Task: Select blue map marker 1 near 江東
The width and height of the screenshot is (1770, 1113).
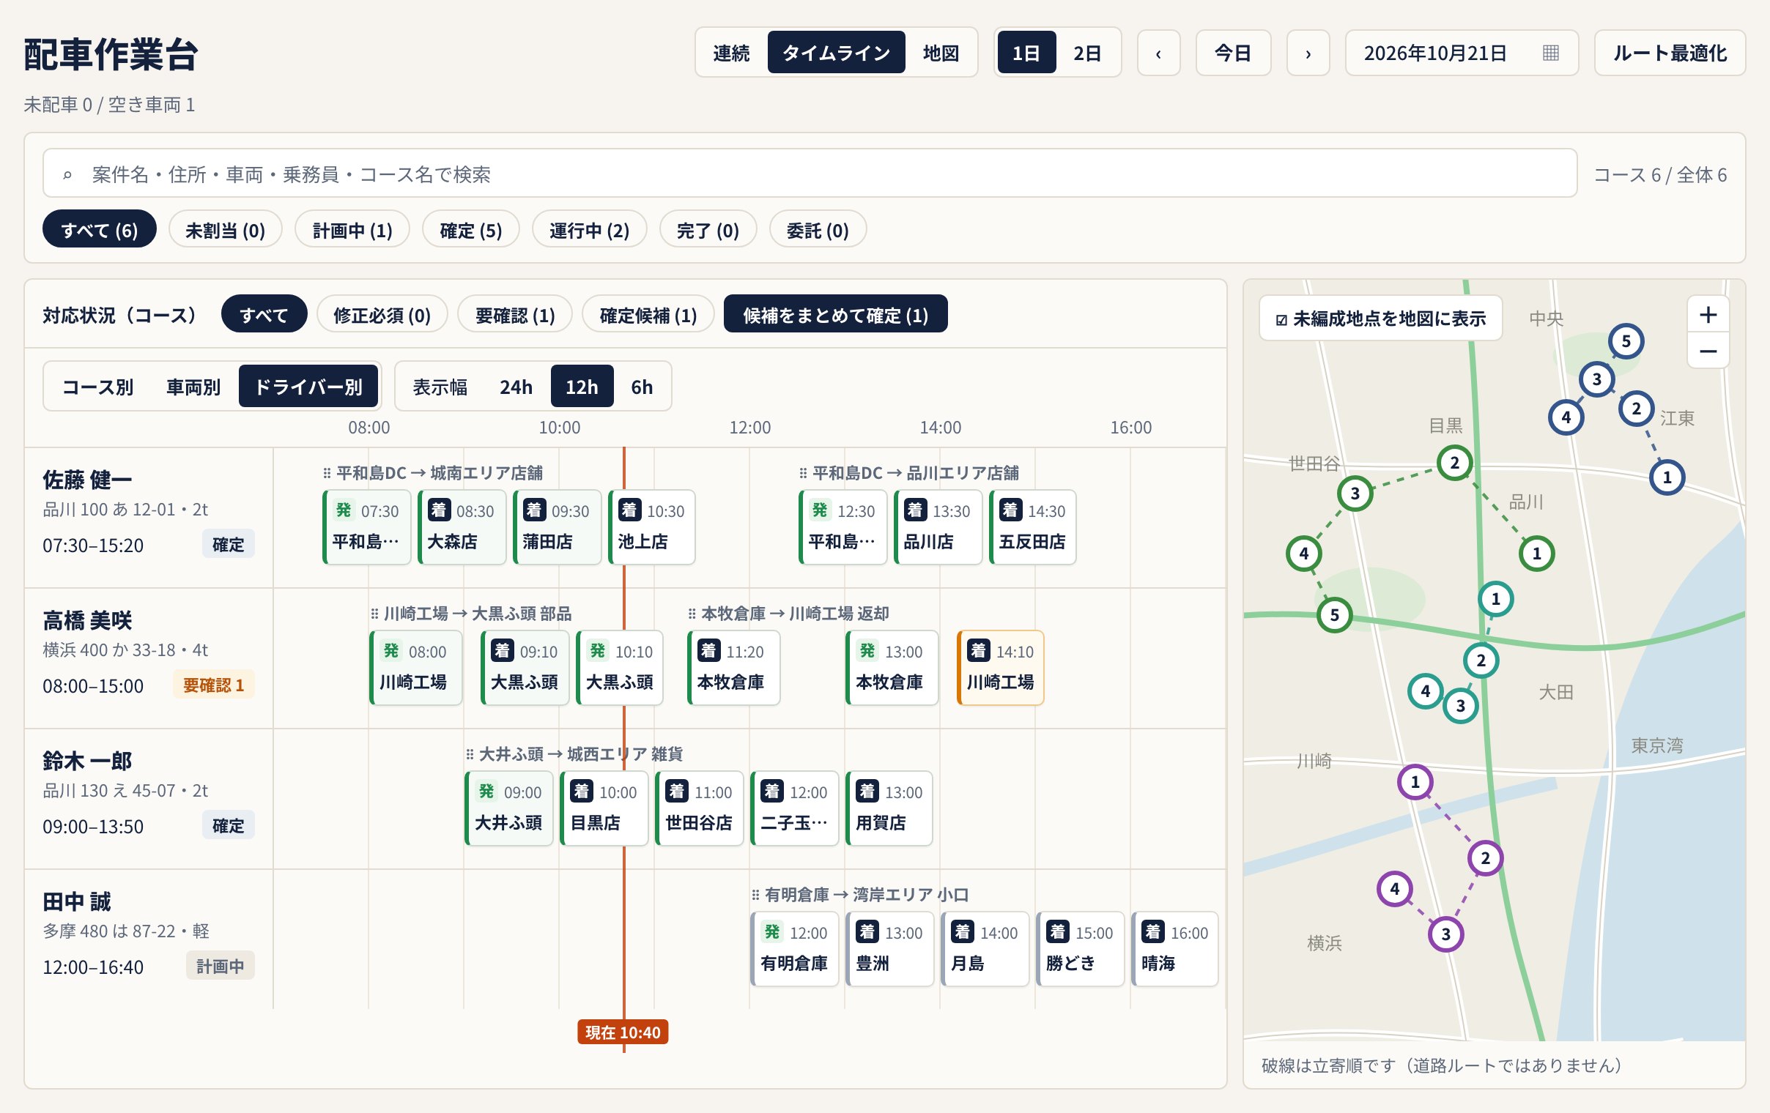Action: [1667, 477]
